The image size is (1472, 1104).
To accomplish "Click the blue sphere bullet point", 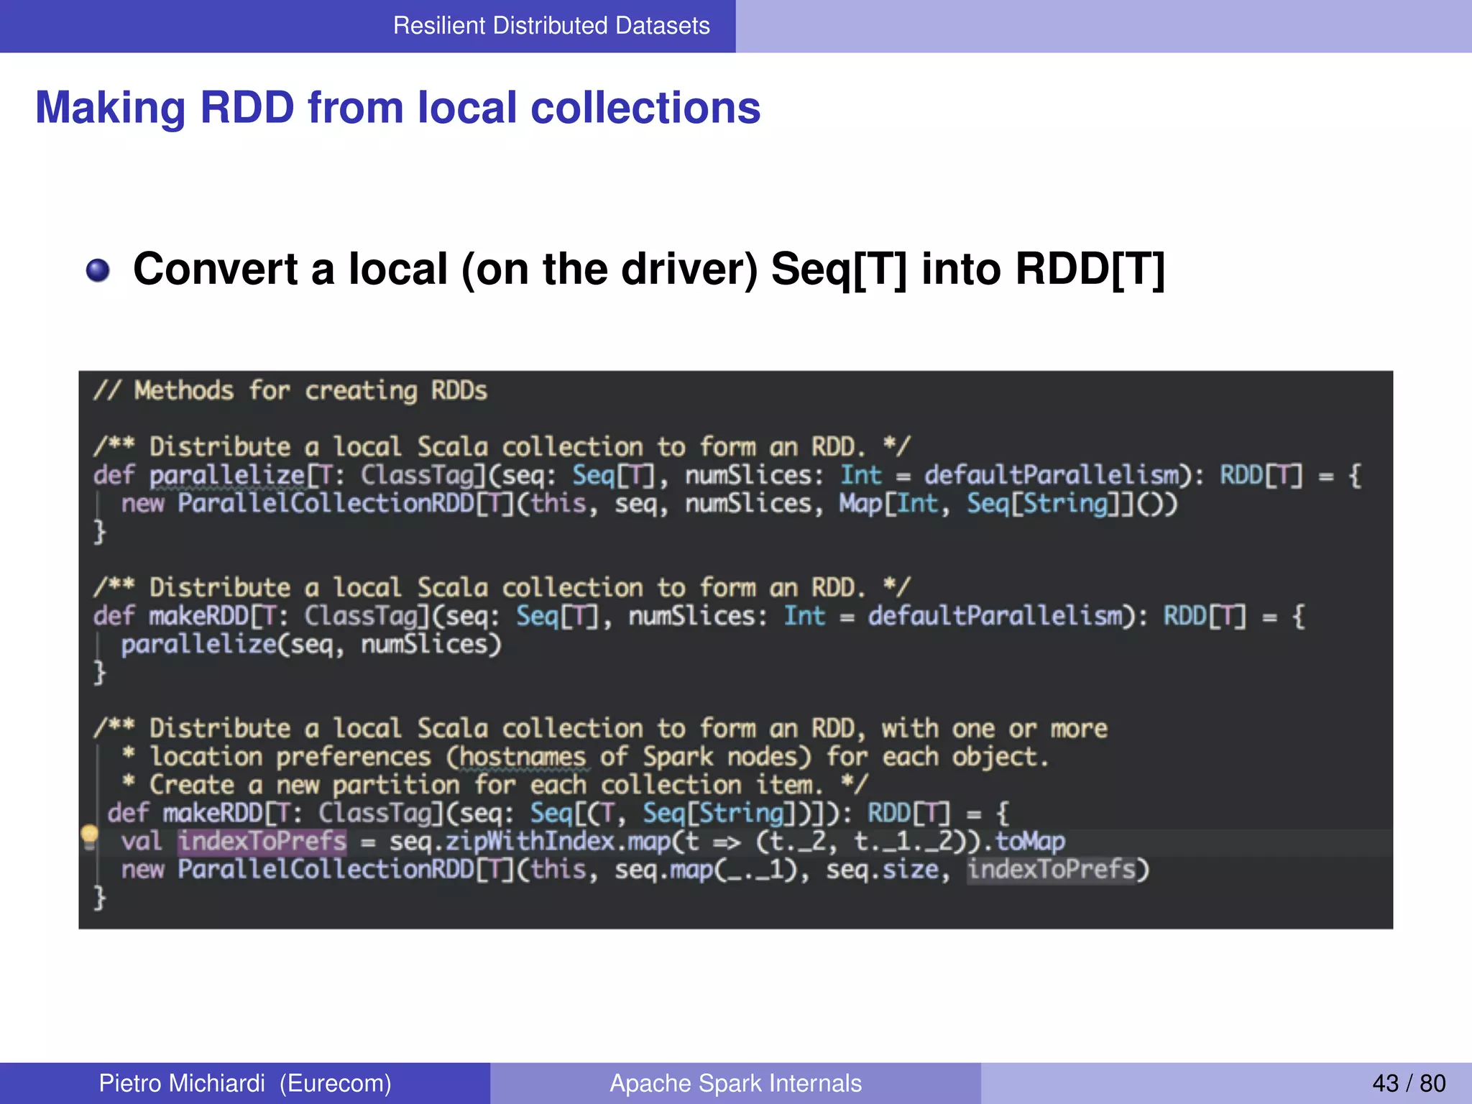I will click(x=98, y=271).
